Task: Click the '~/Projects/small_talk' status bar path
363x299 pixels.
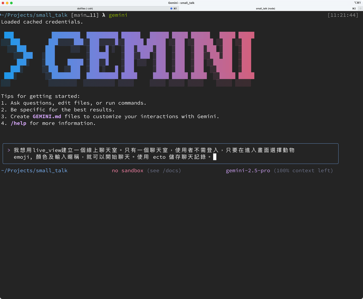Action: pos(34,171)
